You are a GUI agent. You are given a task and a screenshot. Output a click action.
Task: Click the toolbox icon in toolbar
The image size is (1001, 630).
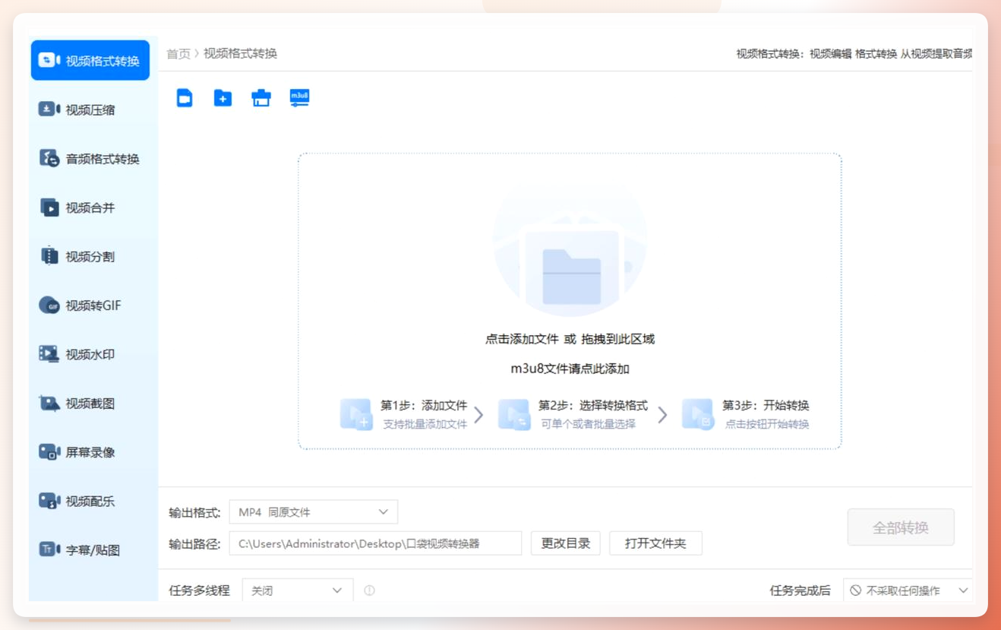coord(261,98)
